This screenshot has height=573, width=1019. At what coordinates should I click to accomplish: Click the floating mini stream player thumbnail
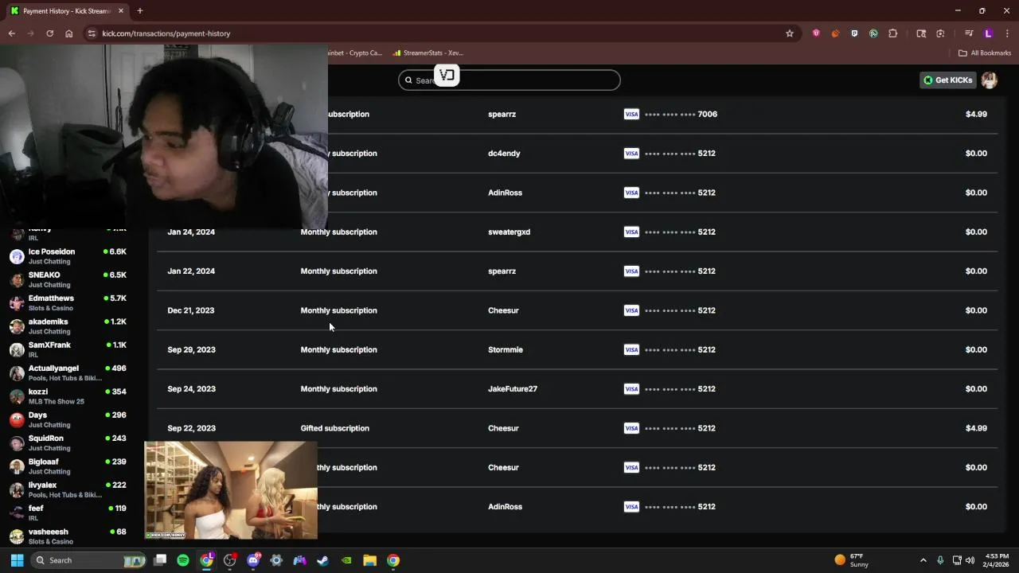point(231,490)
